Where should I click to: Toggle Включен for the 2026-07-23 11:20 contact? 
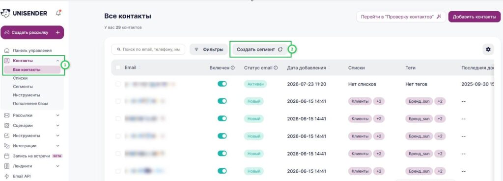tap(222, 84)
